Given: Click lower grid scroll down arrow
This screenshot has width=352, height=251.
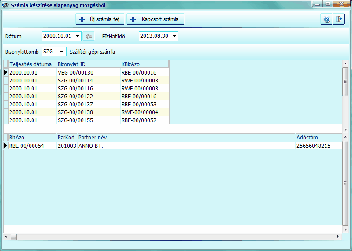Looking at the screenshot, I should 345,229.
